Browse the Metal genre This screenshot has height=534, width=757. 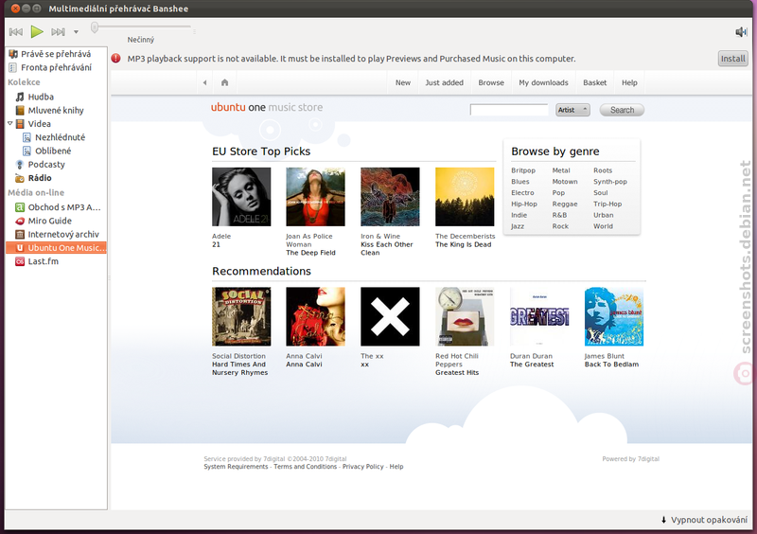561,170
